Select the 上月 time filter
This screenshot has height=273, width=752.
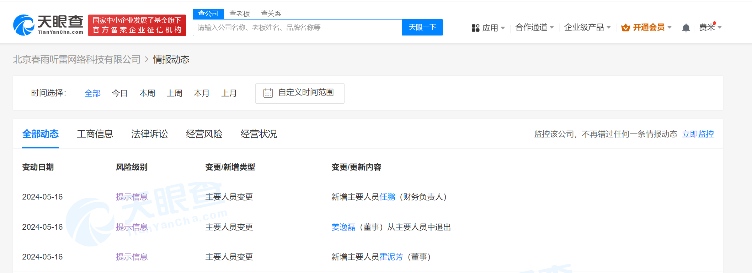(x=229, y=93)
